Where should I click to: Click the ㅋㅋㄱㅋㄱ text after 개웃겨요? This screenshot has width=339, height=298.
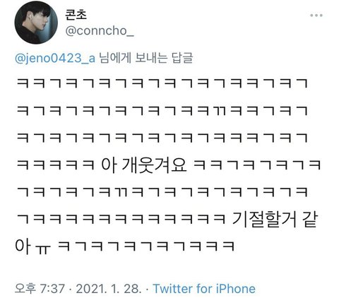(257, 165)
